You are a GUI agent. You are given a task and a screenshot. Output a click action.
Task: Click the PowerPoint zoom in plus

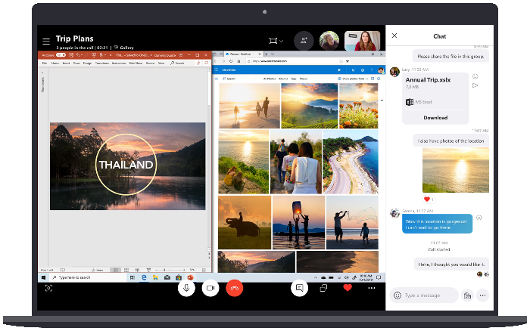pyautogui.click(x=184, y=270)
